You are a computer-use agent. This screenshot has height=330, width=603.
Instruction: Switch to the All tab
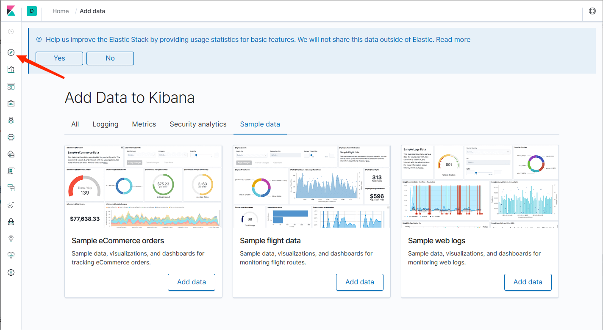coord(75,124)
